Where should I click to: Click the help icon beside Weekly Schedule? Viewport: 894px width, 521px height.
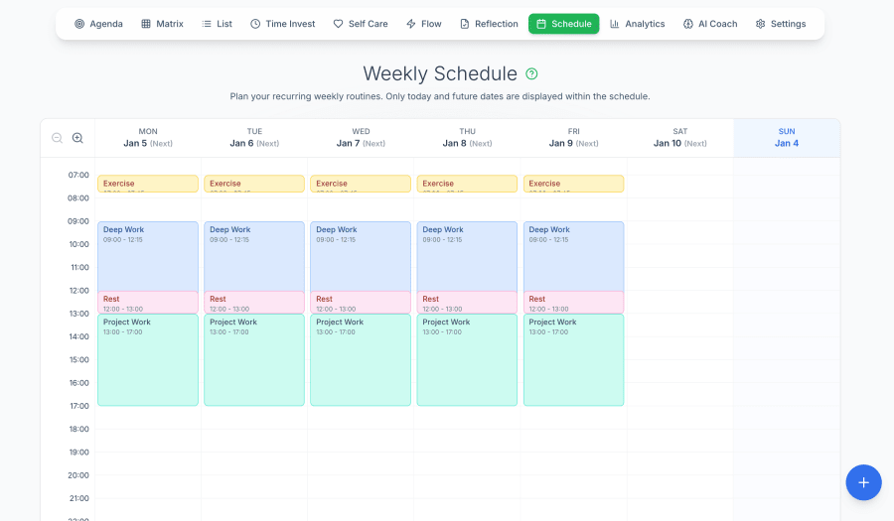[x=531, y=73]
